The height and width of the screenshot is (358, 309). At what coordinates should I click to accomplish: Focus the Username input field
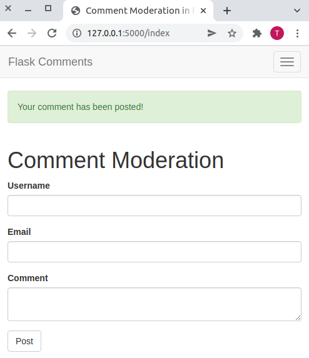pyautogui.click(x=154, y=206)
